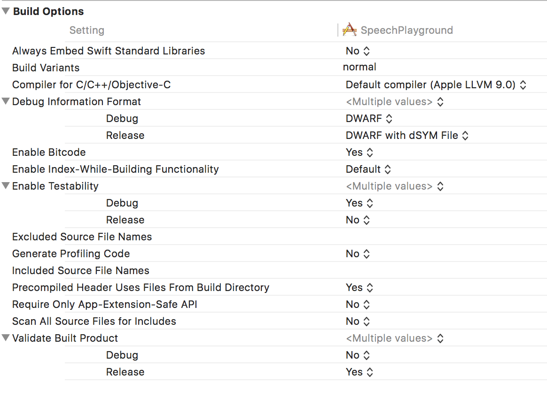This screenshot has height=399, width=547.
Task: Open the Require Only App-Extension-Safe API dropdown
Action: click(358, 304)
